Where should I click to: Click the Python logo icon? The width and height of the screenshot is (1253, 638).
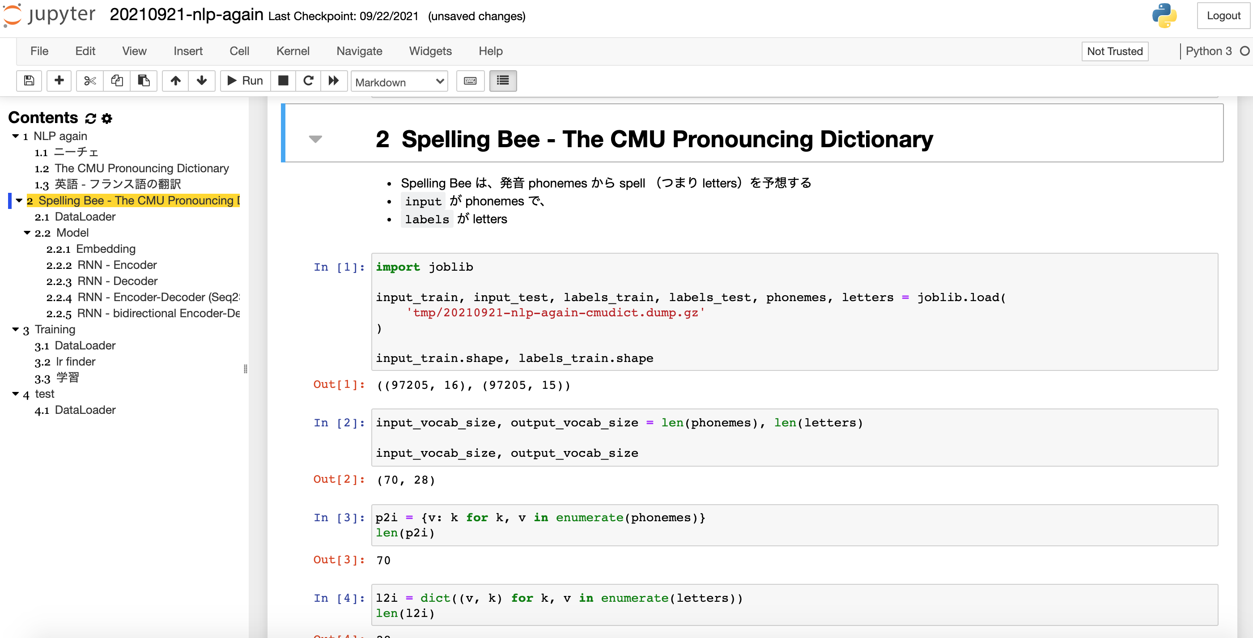pyautogui.click(x=1164, y=16)
